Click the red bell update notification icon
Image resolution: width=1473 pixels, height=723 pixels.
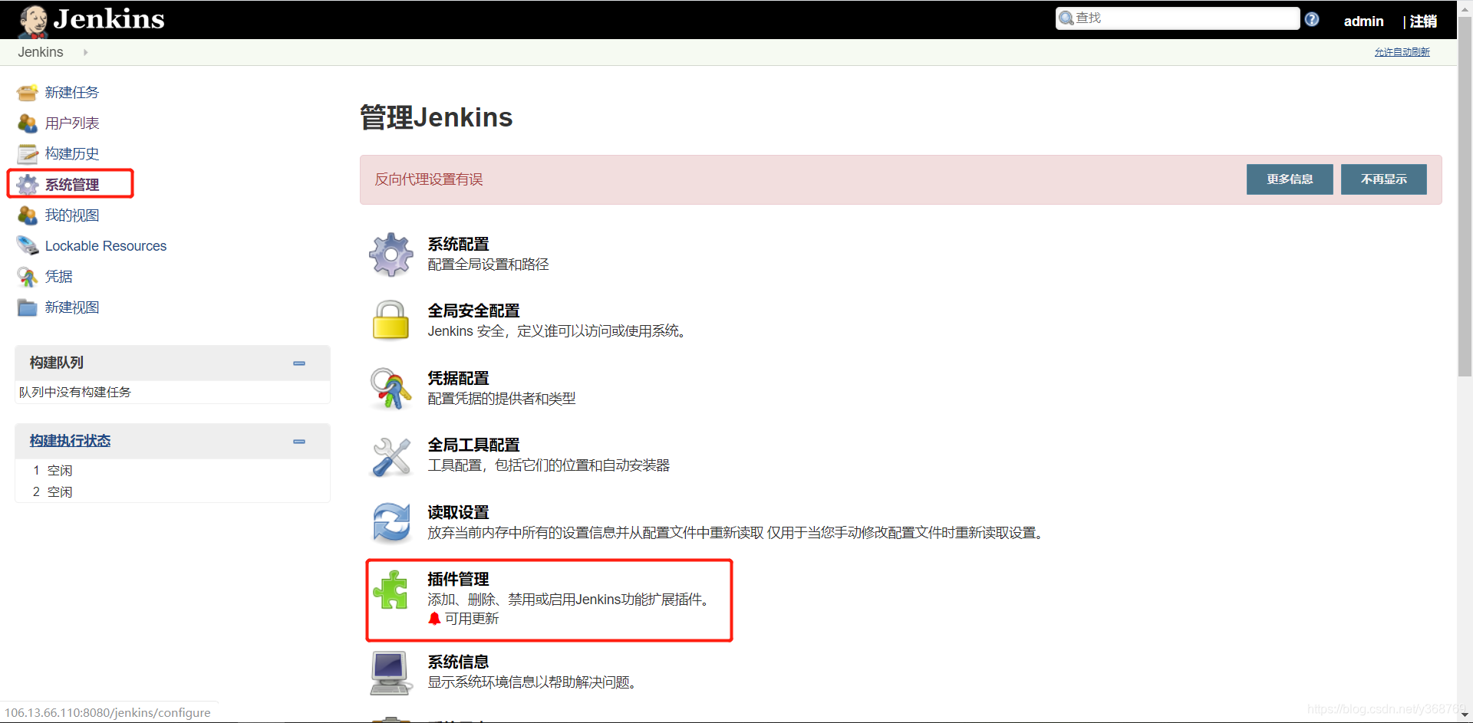tap(434, 619)
